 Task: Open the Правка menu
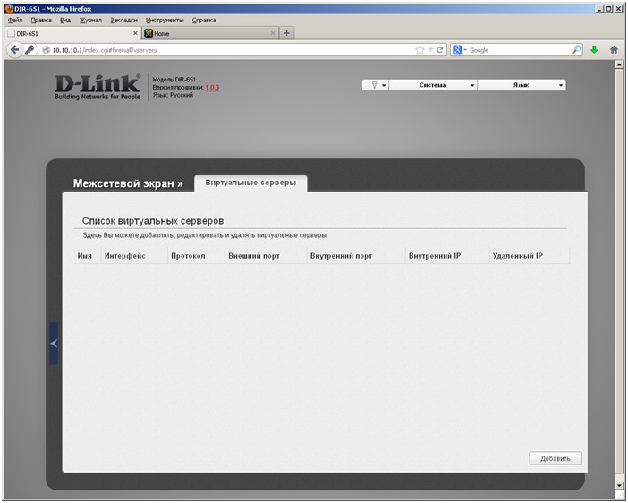pos(41,20)
